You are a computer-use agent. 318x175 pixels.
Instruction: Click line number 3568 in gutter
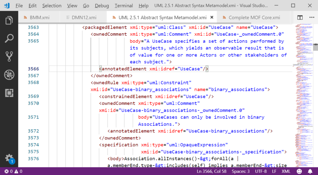(33, 83)
